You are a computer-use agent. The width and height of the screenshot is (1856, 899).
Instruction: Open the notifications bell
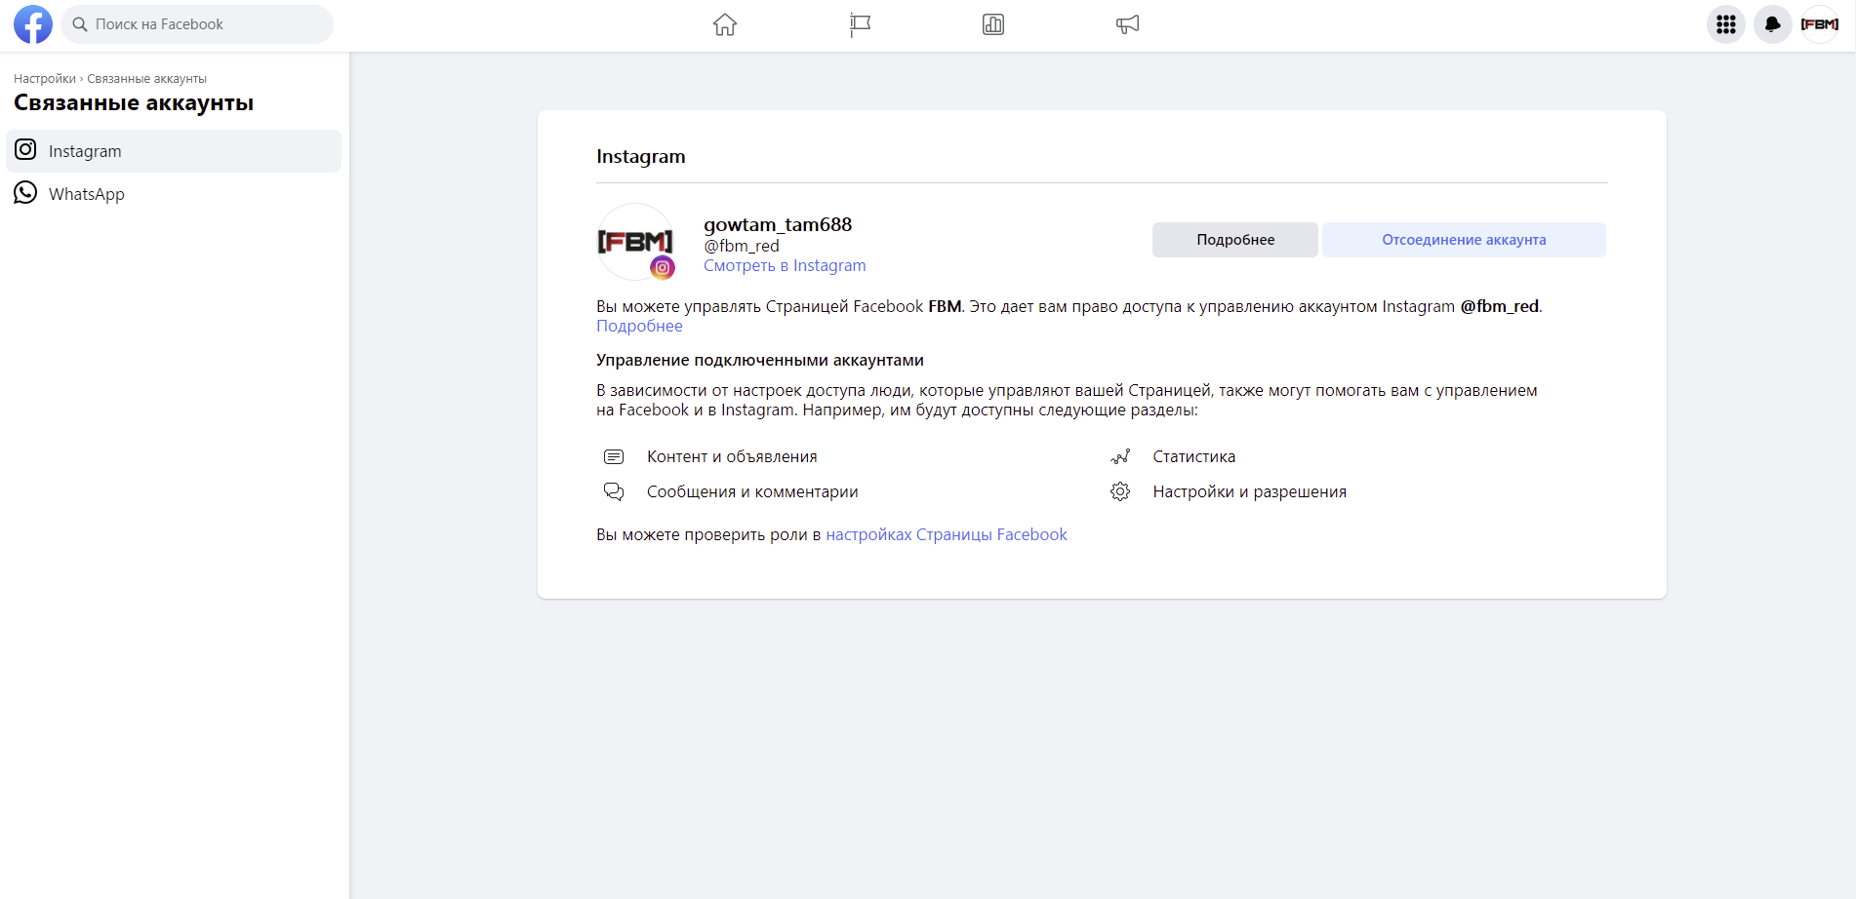[1772, 24]
